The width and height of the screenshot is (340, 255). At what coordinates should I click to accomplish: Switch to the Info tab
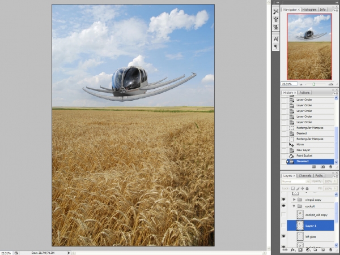click(x=322, y=10)
